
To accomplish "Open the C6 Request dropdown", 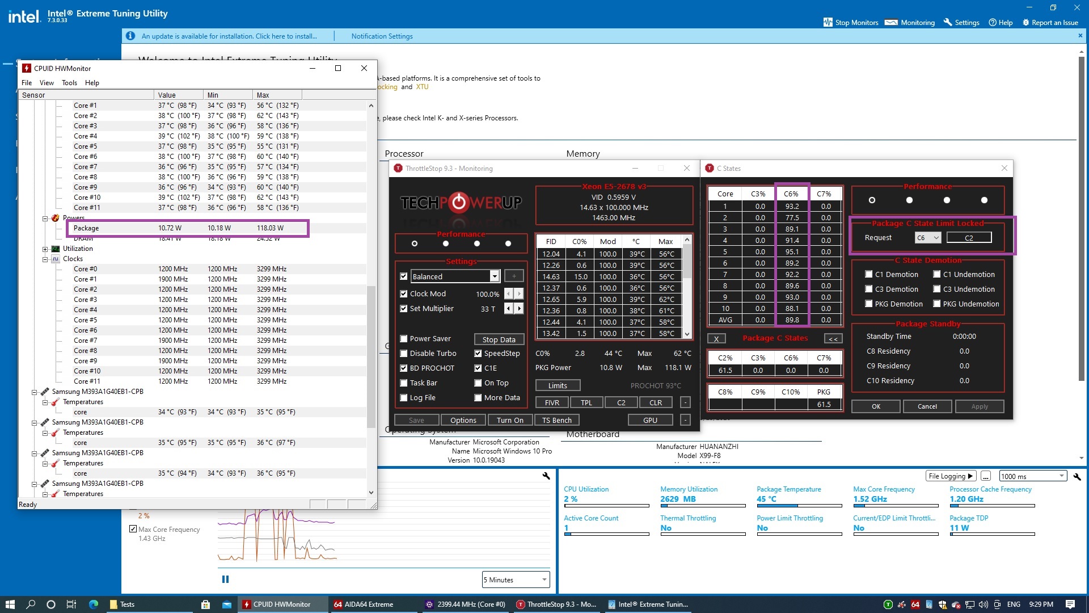I will tap(928, 238).
